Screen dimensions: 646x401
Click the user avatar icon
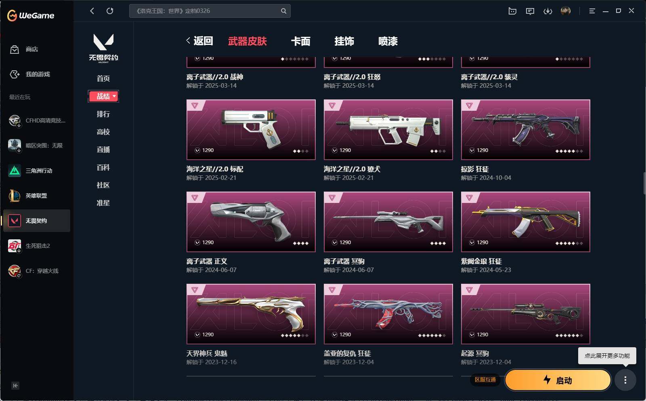[x=565, y=11]
